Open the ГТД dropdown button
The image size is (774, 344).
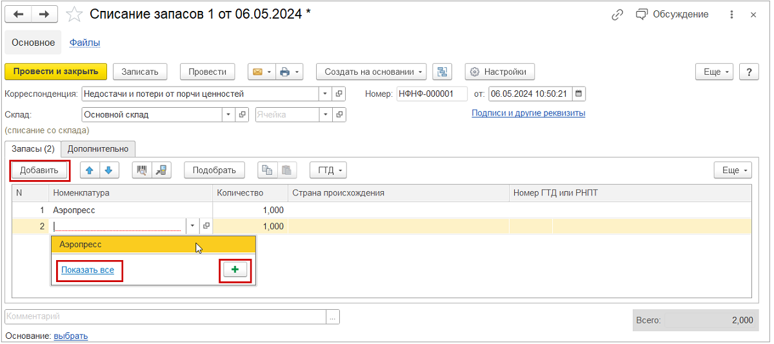[328, 170]
